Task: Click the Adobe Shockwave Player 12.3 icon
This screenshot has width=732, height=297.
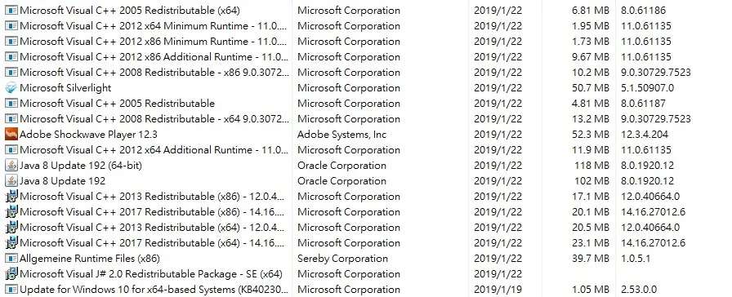Action: click(11, 135)
